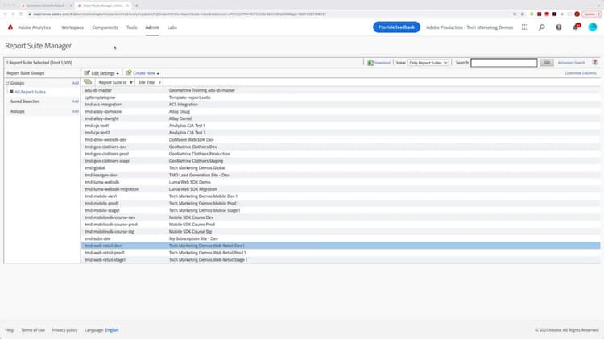Click the browser zoom magnifier icon in address bar

pyautogui.click(x=515, y=14)
